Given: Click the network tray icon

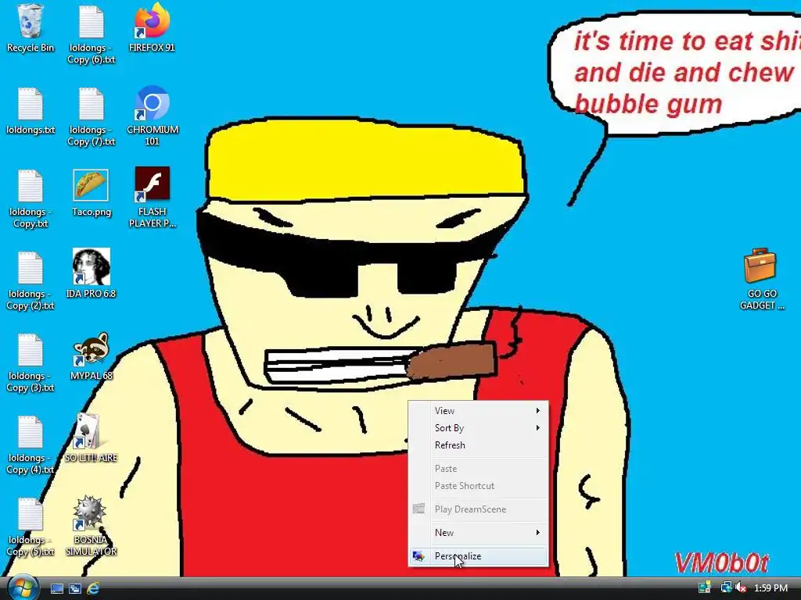Looking at the screenshot, I should pos(726,588).
